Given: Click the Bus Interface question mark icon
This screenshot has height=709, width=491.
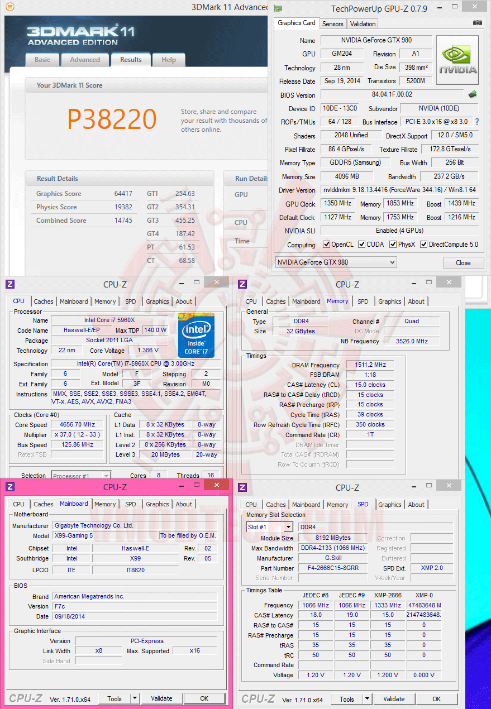Looking at the screenshot, I should click(476, 122).
